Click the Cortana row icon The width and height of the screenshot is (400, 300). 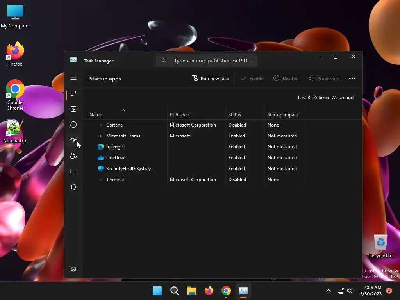click(x=101, y=125)
